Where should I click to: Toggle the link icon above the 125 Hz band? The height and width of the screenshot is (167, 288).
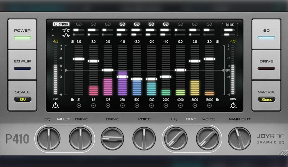tap(108, 24)
